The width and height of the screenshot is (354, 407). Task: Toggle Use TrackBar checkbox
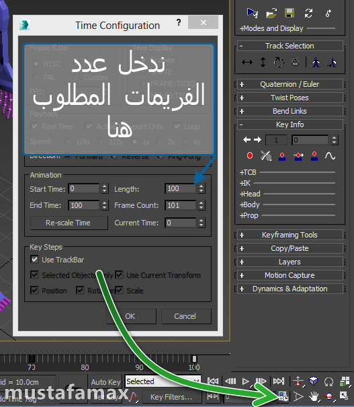click(34, 259)
